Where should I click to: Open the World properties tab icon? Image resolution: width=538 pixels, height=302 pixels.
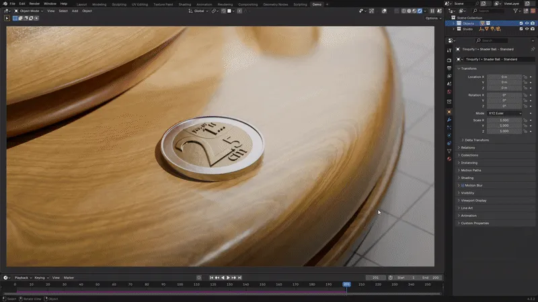pos(449,92)
